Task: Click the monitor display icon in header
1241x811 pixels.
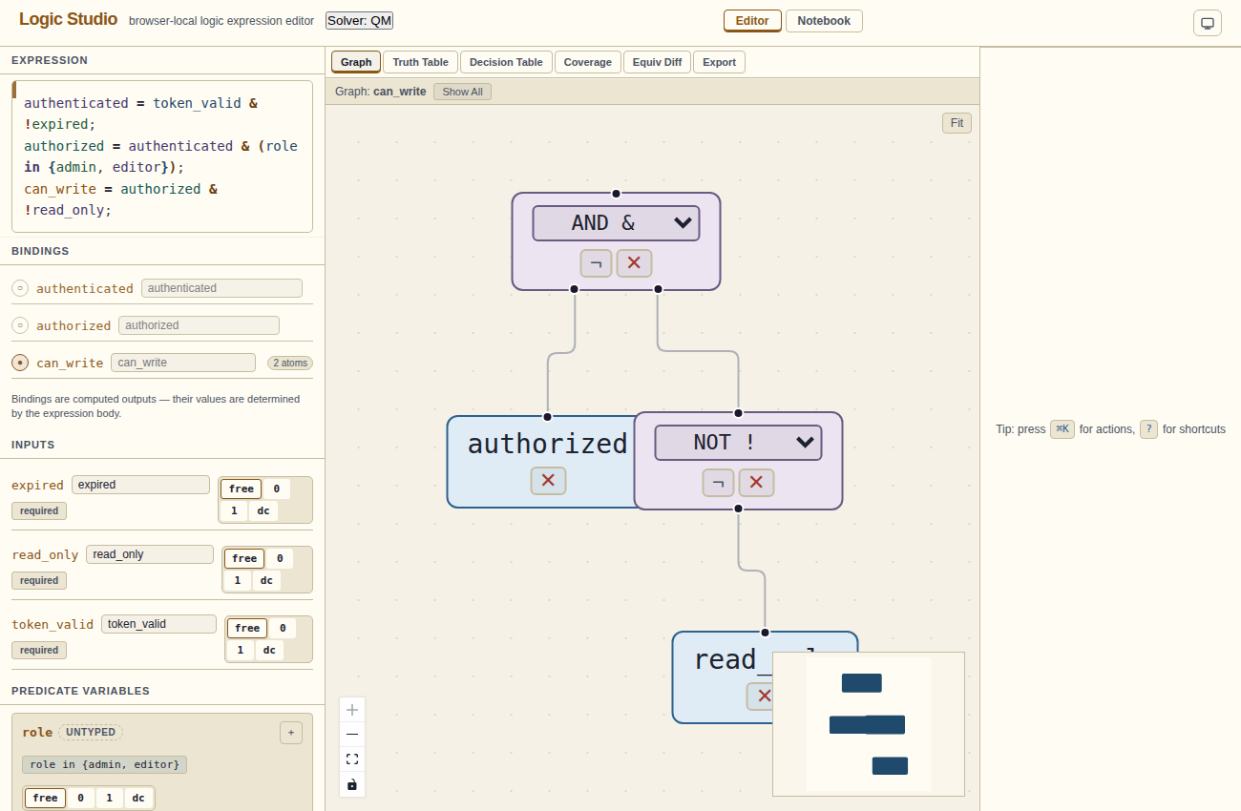Action: click(1208, 23)
